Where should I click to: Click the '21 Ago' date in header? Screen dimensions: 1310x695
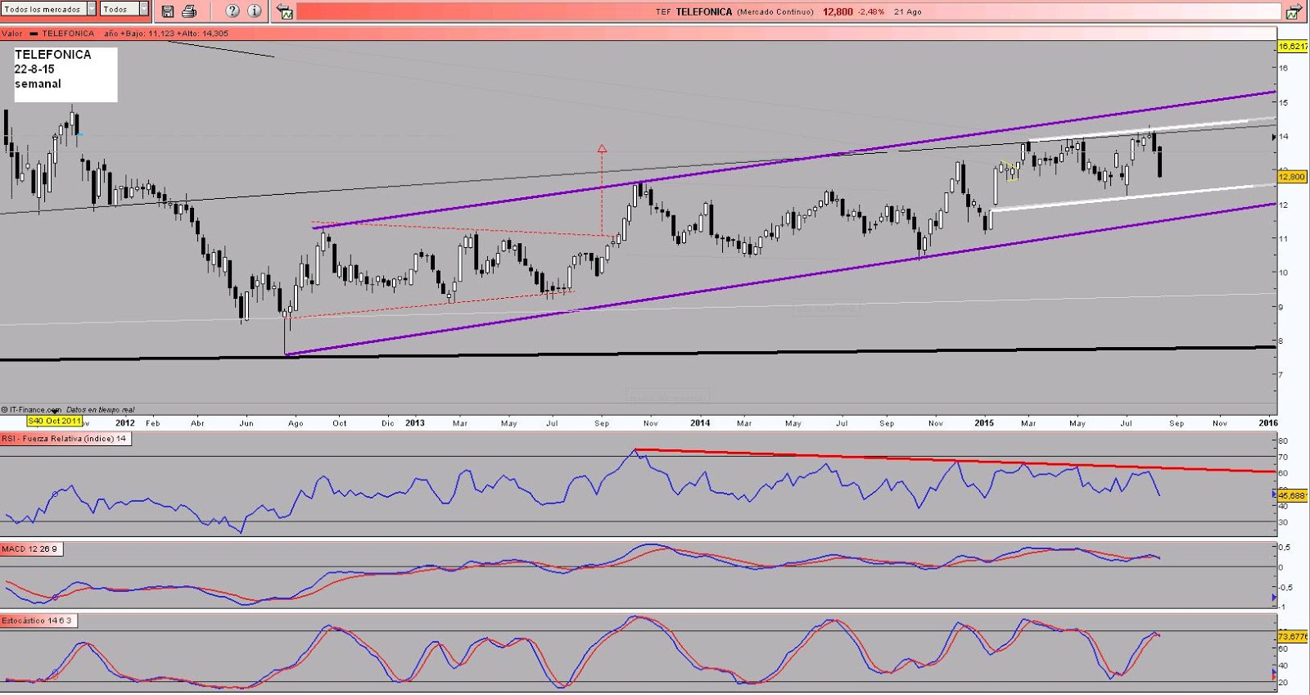coord(908,11)
